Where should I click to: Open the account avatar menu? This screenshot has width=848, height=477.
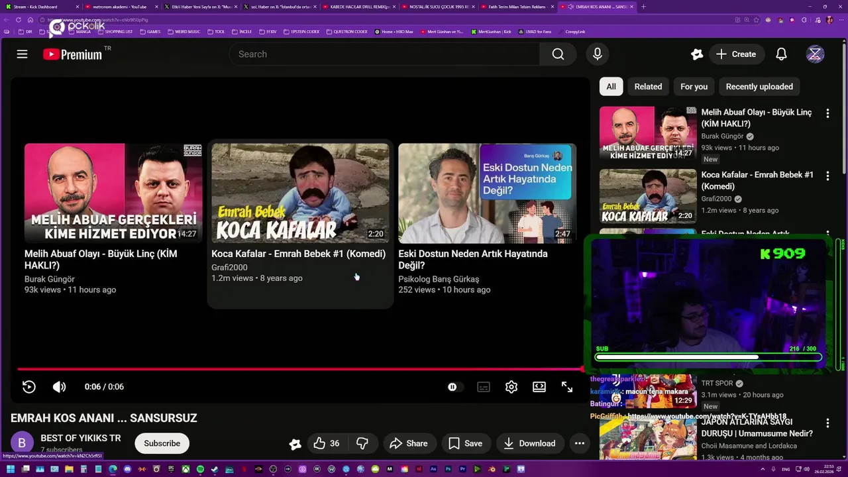tap(815, 54)
